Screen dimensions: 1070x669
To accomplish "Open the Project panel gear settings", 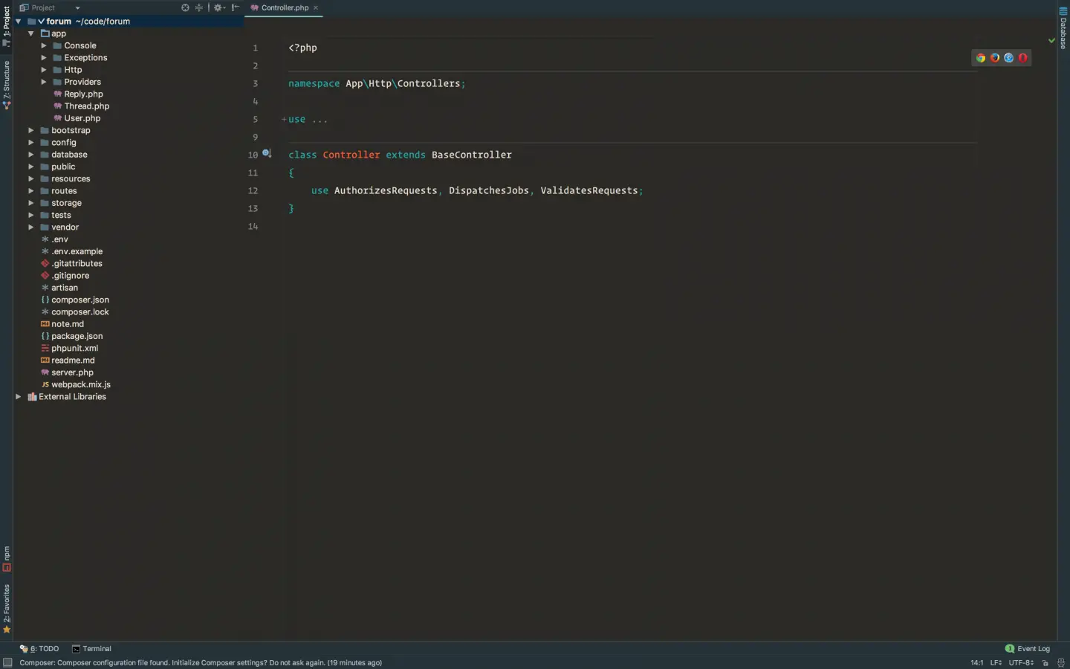I will pyautogui.click(x=218, y=7).
